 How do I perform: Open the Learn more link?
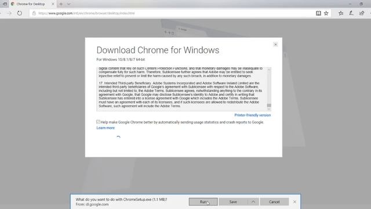[x=106, y=128]
